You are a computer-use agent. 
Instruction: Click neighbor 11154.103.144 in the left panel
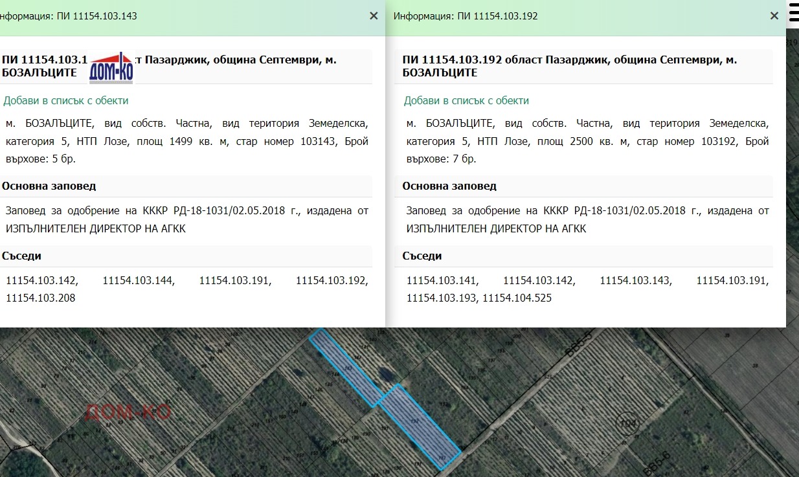139,280
